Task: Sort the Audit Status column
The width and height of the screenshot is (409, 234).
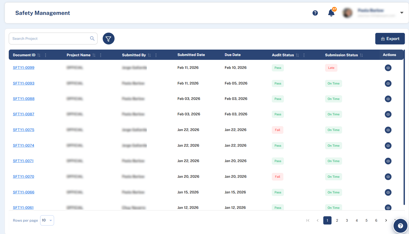Action: pos(297,55)
